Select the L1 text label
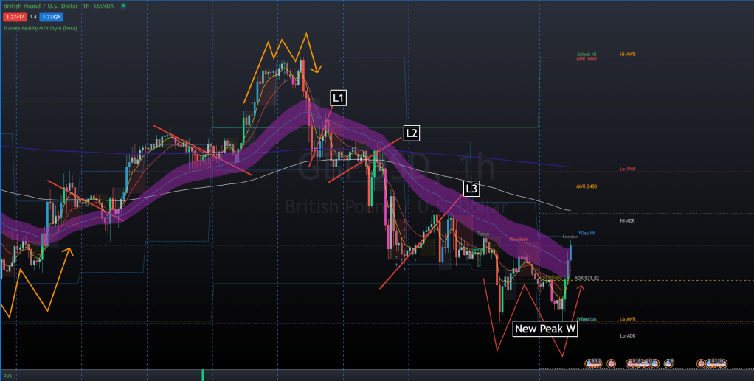 click(339, 97)
